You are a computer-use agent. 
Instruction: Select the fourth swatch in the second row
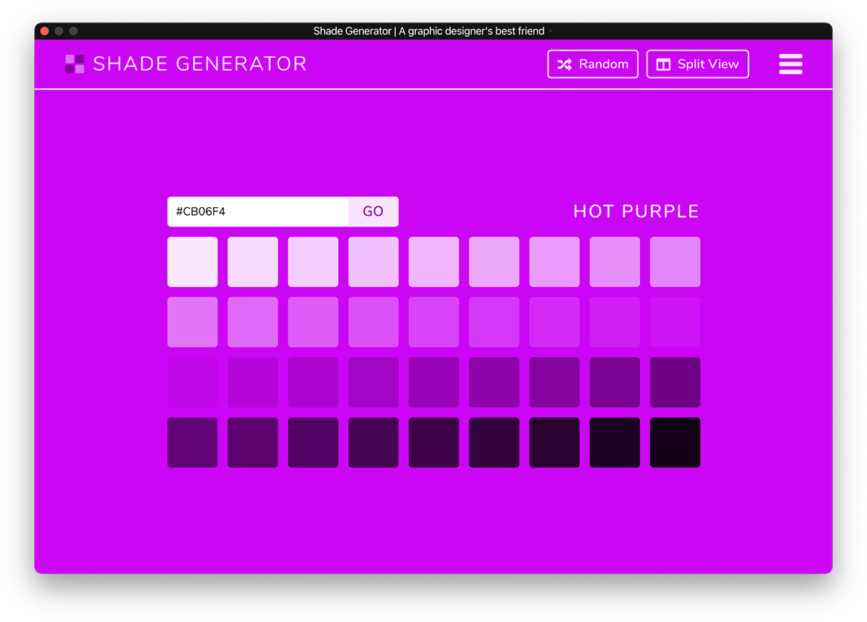(374, 322)
